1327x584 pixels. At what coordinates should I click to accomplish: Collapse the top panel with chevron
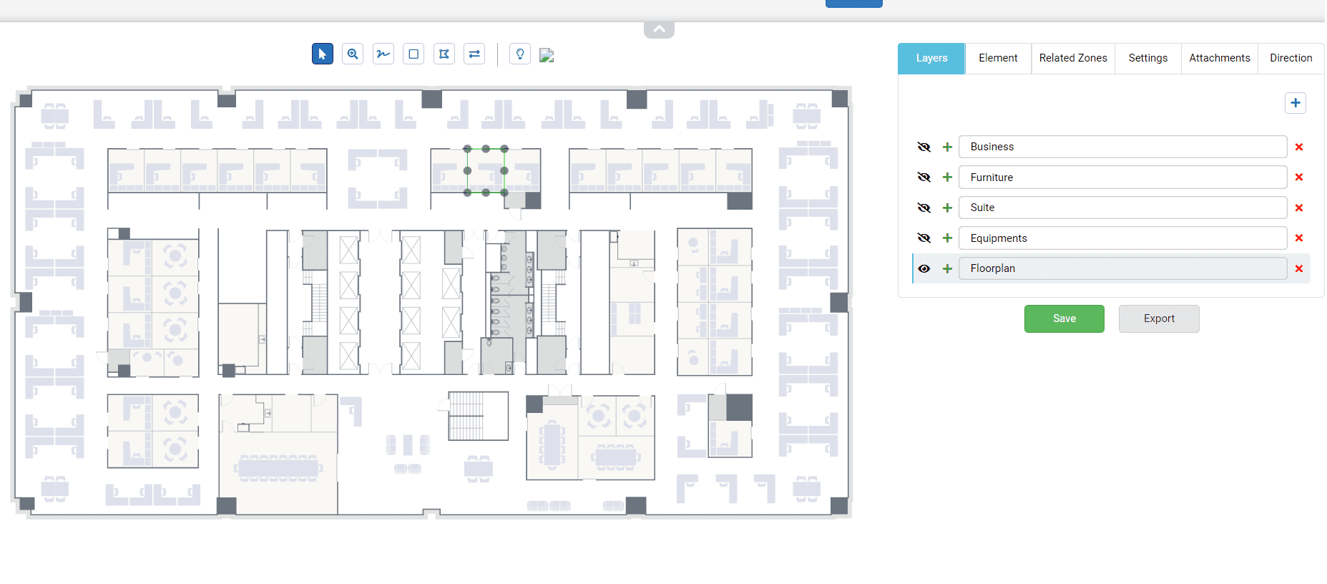pyautogui.click(x=659, y=29)
